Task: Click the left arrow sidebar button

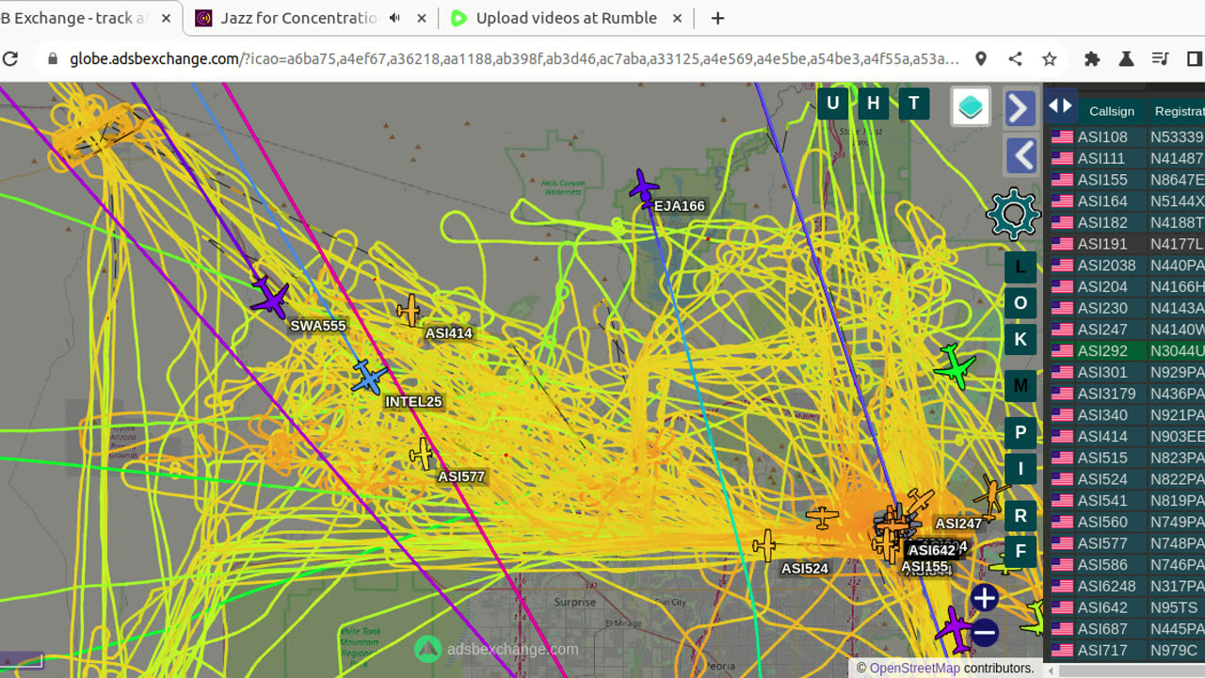Action: 1020,155
